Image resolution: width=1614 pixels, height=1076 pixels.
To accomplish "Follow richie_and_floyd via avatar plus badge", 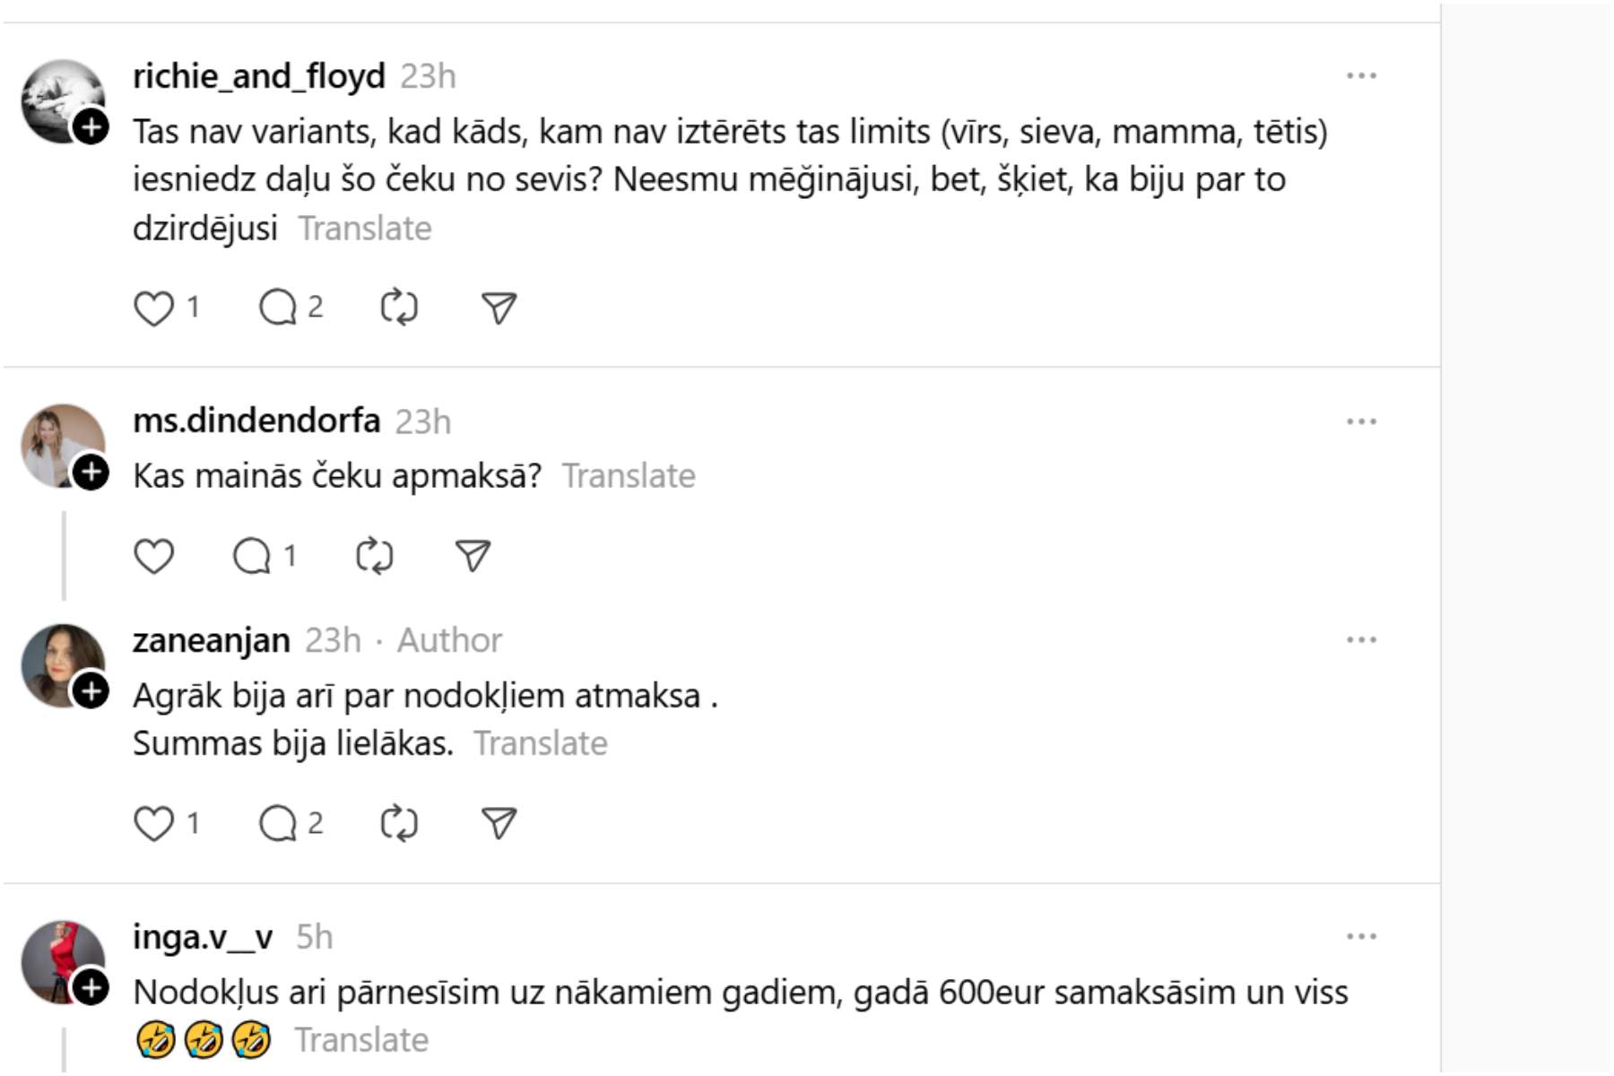I will coord(91,127).
